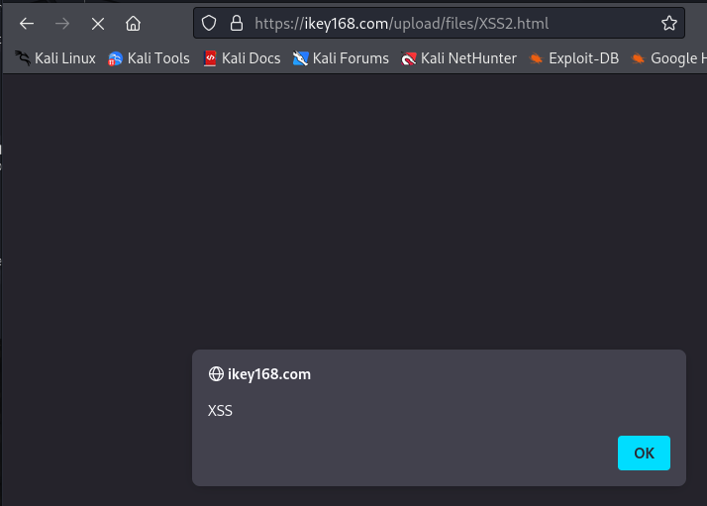Open the Kali Tools bookmark
The image size is (707, 506).
click(x=149, y=58)
